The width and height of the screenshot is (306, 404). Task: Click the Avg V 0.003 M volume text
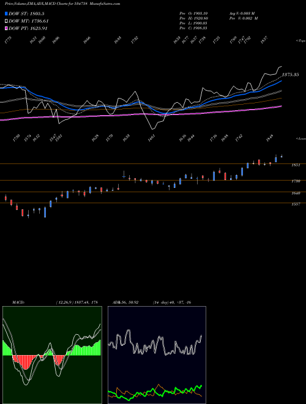(x=242, y=13)
